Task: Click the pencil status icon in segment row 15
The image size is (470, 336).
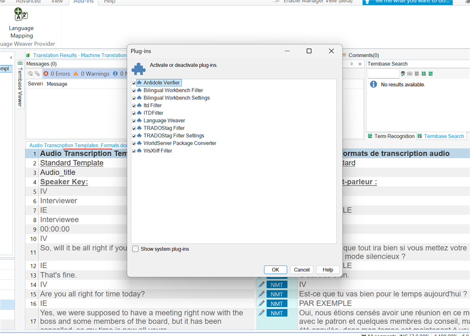Action: click(261, 294)
